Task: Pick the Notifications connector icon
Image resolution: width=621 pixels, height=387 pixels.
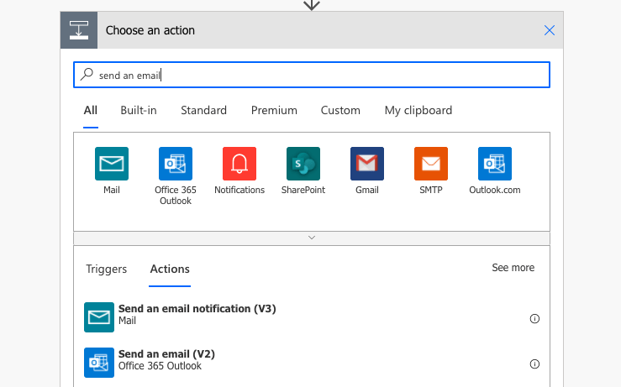Action: coord(239,164)
